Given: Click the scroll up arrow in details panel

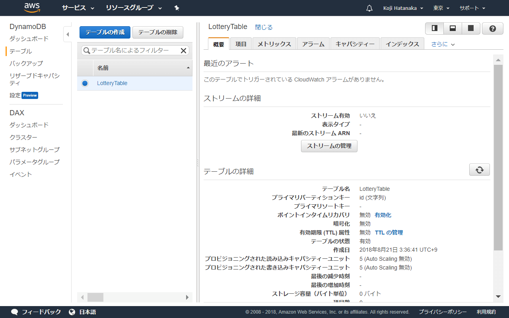Looking at the screenshot, I should [x=498, y=60].
